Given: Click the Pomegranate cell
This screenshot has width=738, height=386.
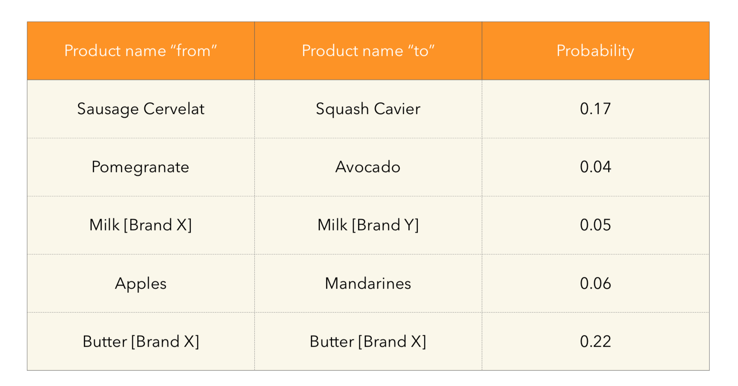Looking at the screenshot, I should pyautogui.click(x=140, y=167).
